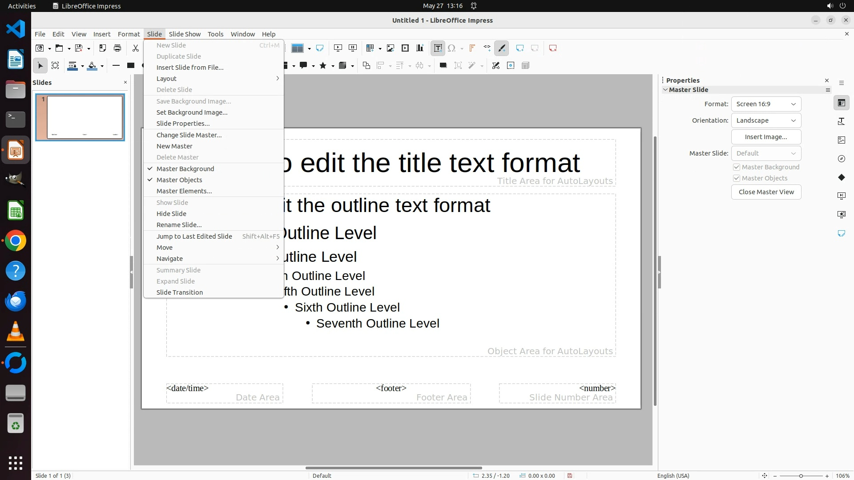Open the Shapes sidebar diamond icon
This screenshot has width=854, height=480.
click(841, 177)
